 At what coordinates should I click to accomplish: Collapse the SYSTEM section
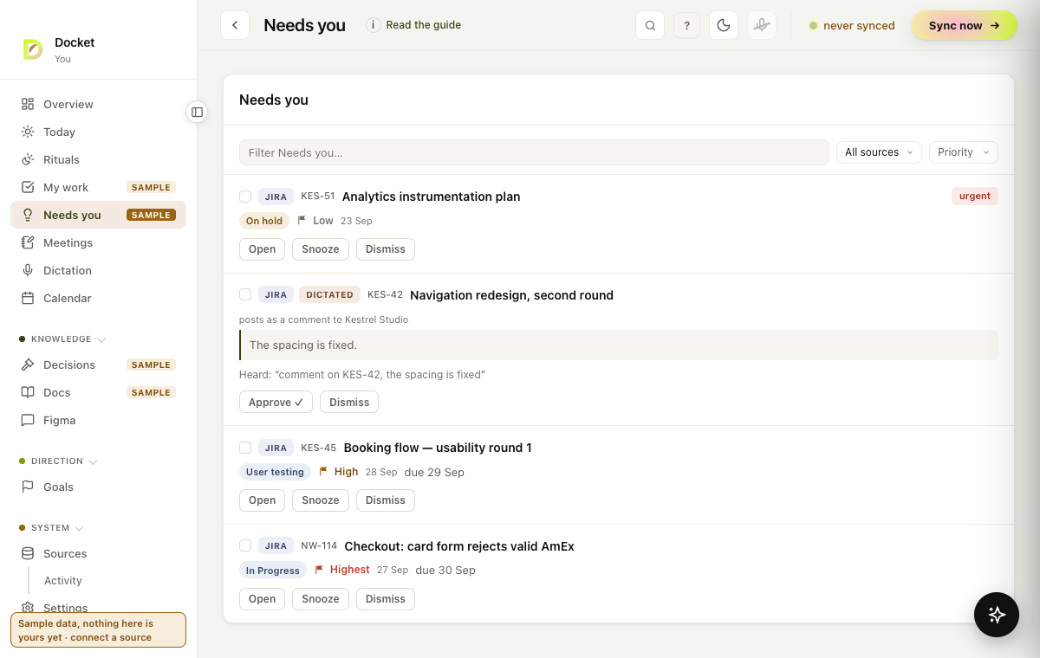pyautogui.click(x=50, y=528)
